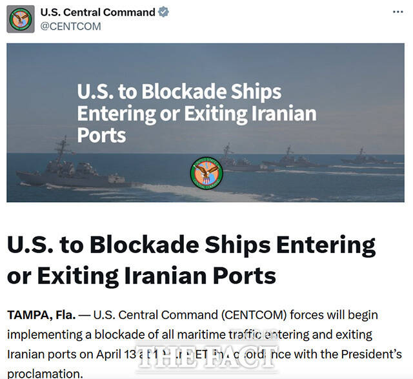This screenshot has height=379, width=413.
Task: Open the U.S. Central Command profile name
Action: (x=97, y=12)
